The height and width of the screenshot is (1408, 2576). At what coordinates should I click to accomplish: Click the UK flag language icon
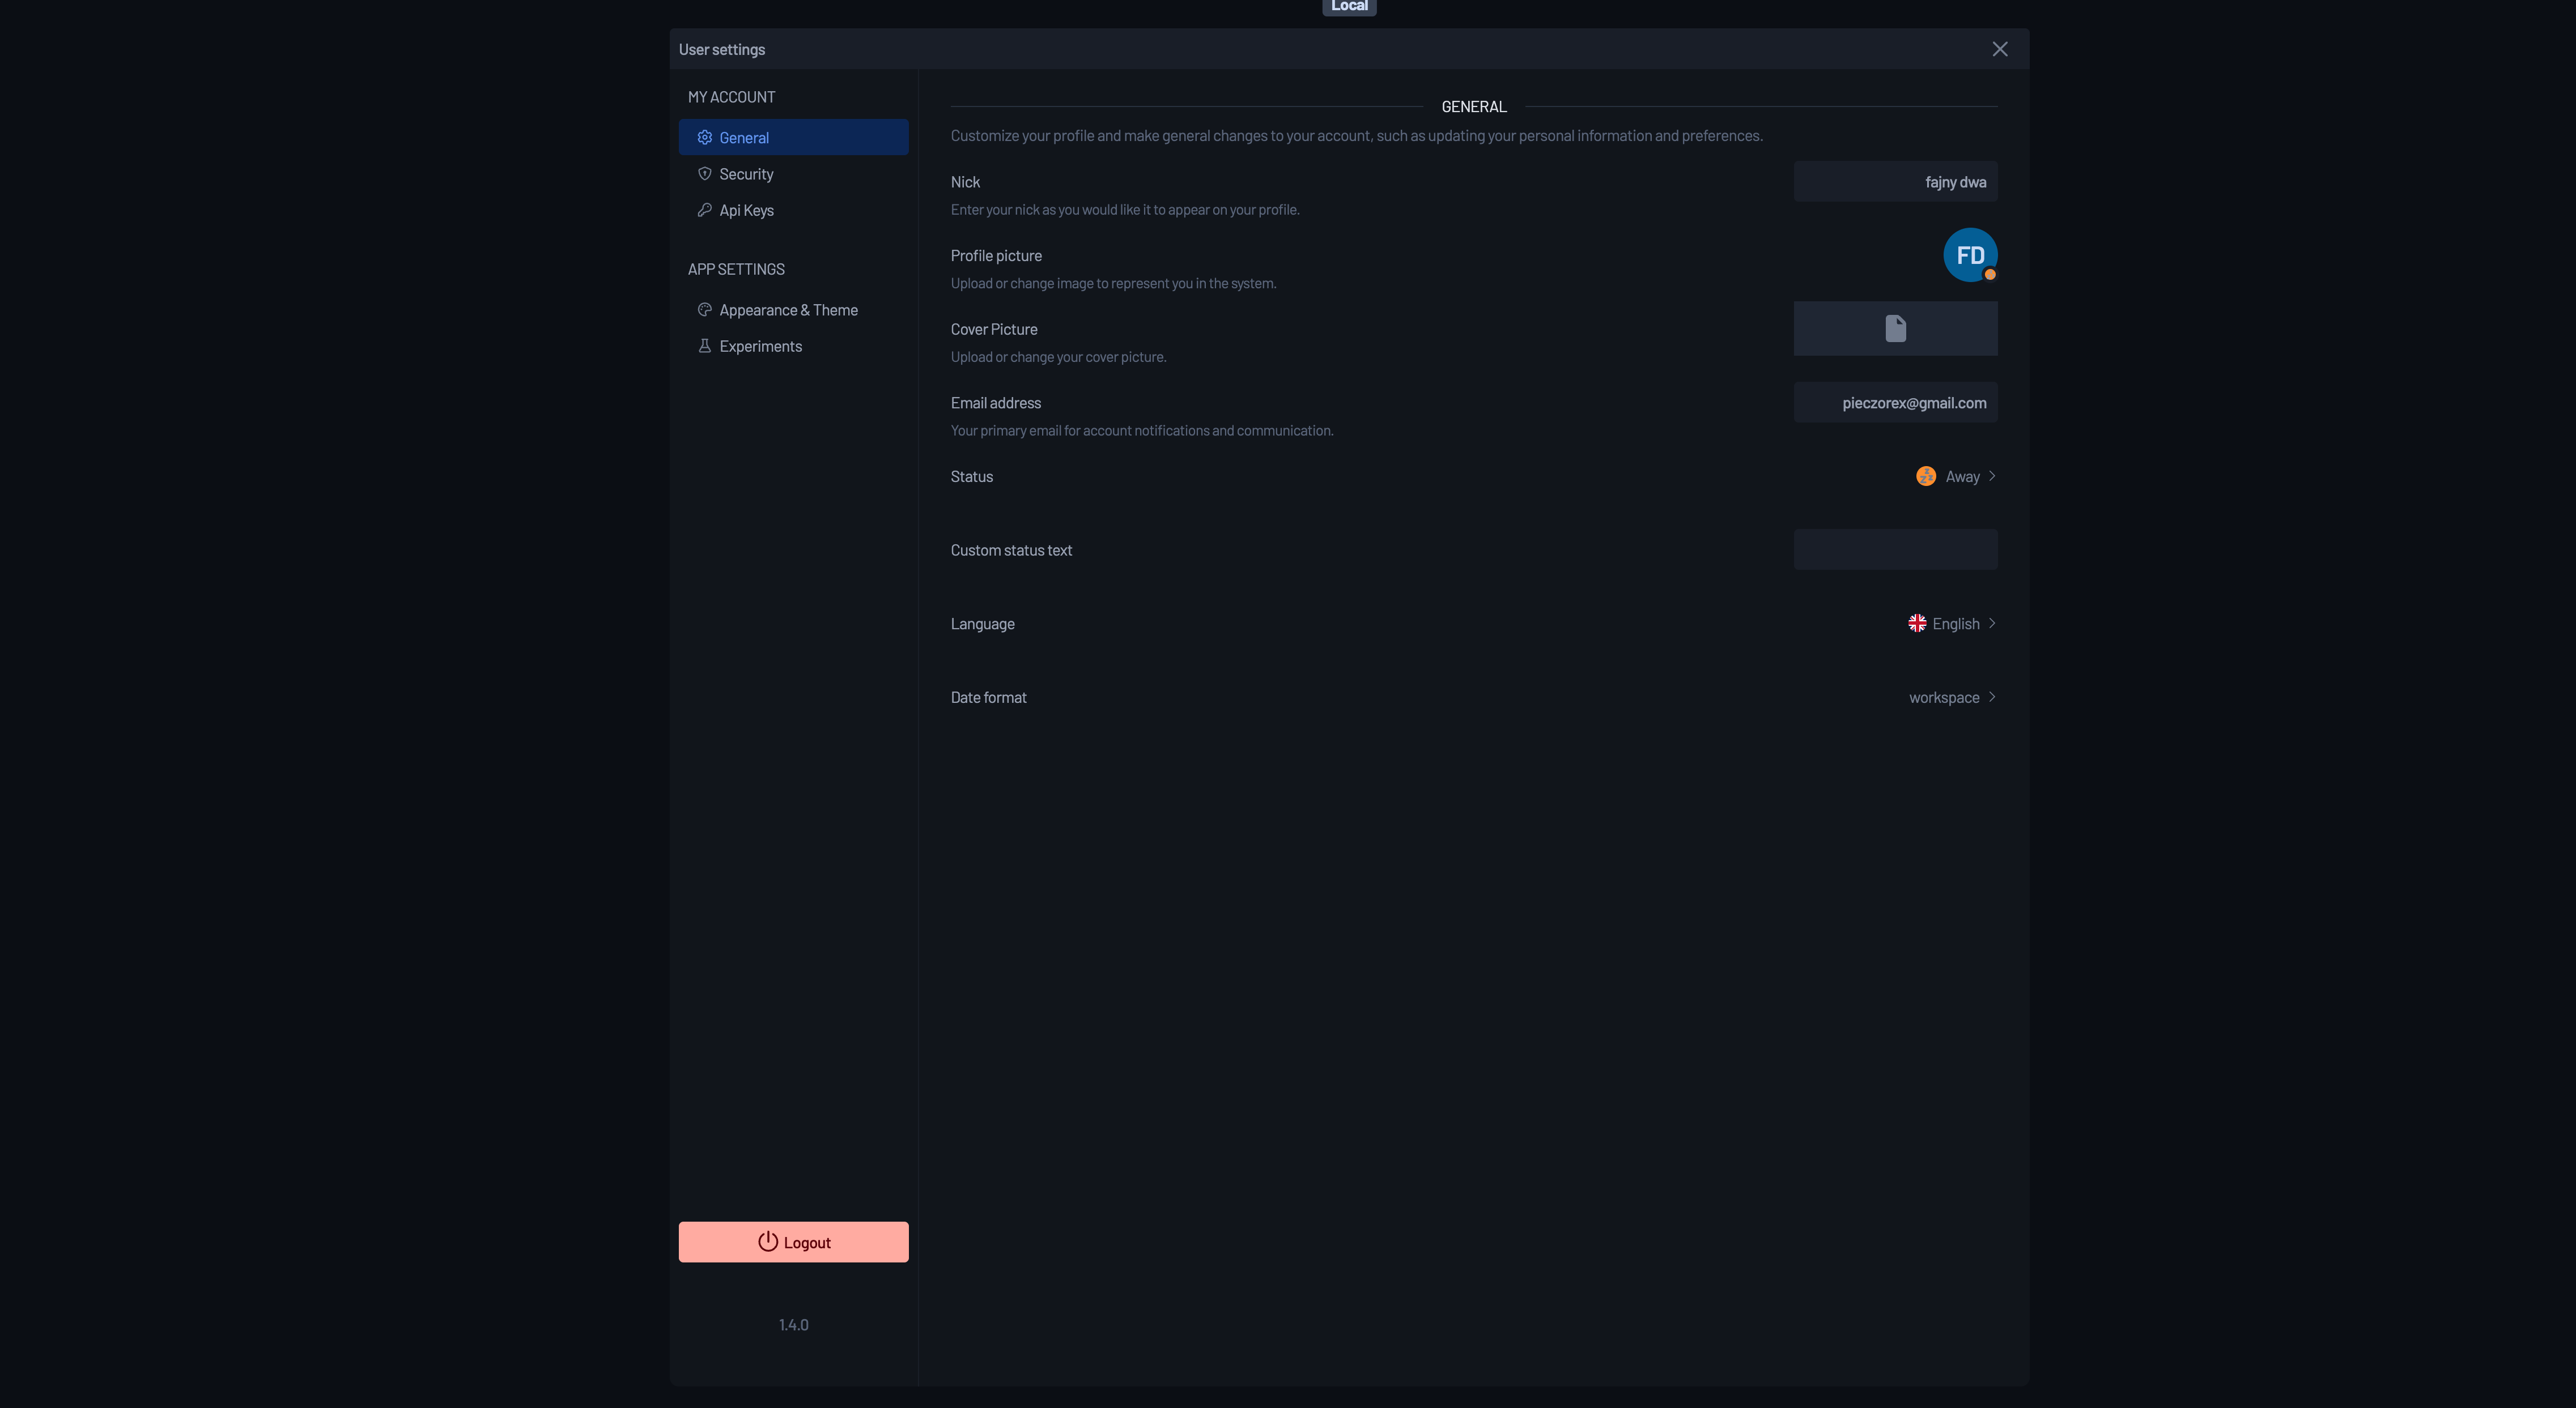point(1916,624)
